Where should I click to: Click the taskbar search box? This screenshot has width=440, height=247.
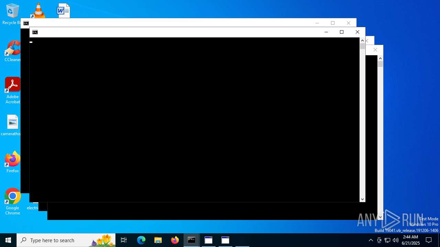(x=66, y=240)
